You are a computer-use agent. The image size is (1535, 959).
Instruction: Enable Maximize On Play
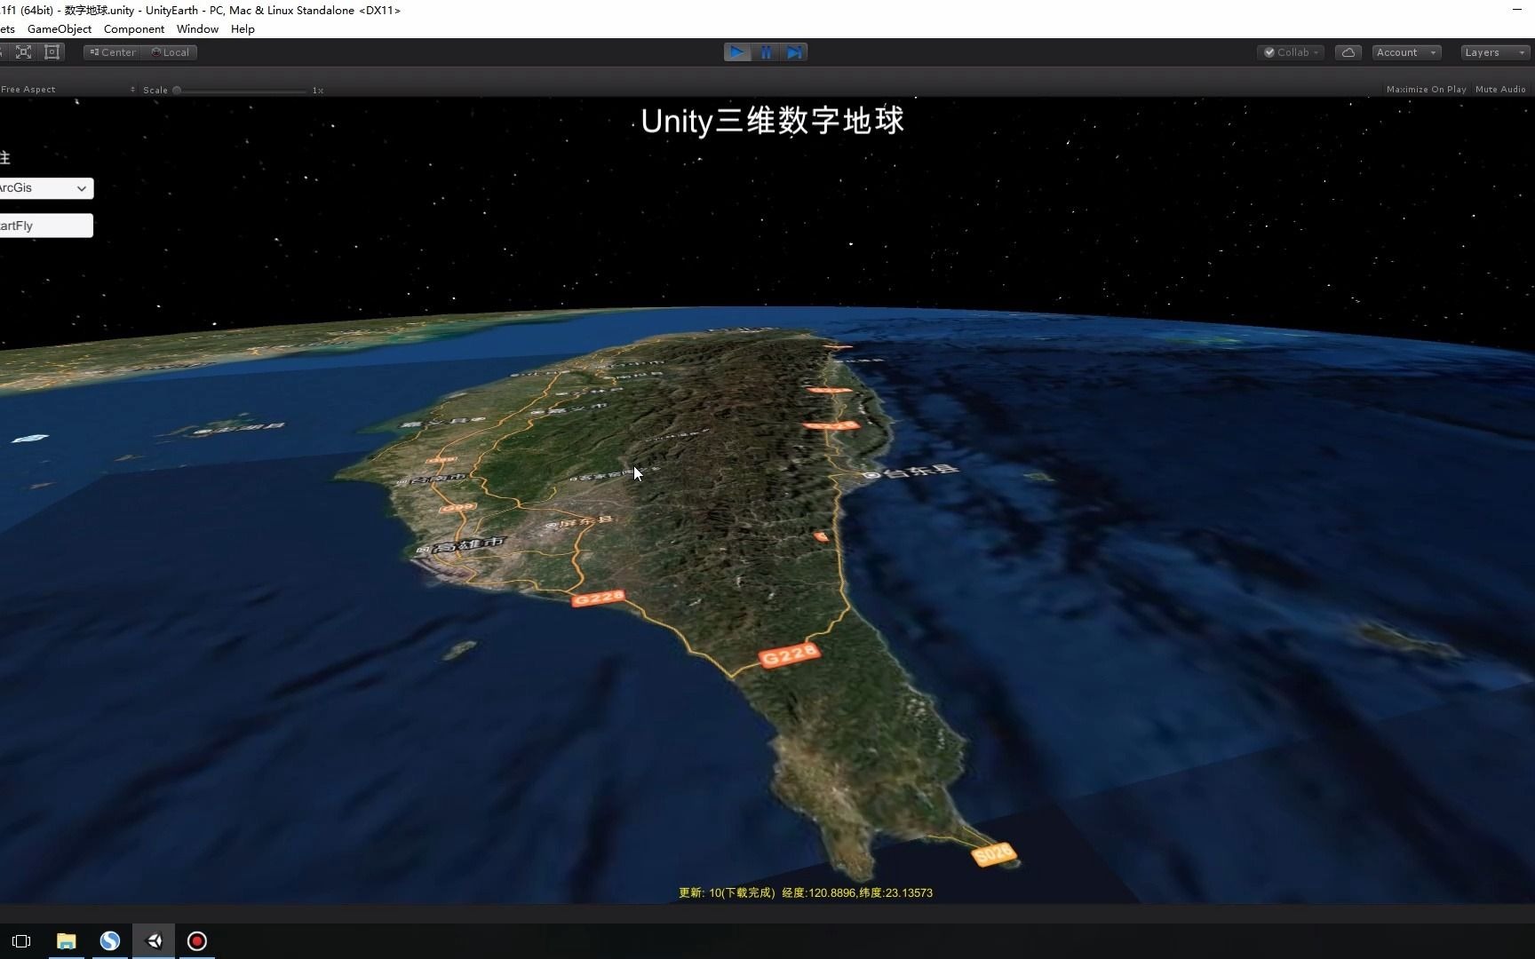tap(1425, 89)
